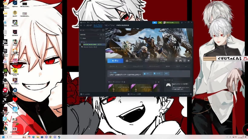The height and width of the screenshot is (139, 248).
Task: Click the play time clock icon
Action: [157, 61]
